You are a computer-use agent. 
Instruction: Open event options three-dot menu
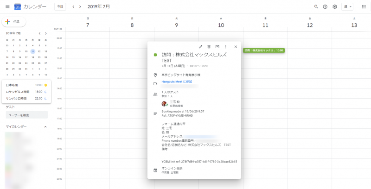pyautogui.click(x=225, y=47)
